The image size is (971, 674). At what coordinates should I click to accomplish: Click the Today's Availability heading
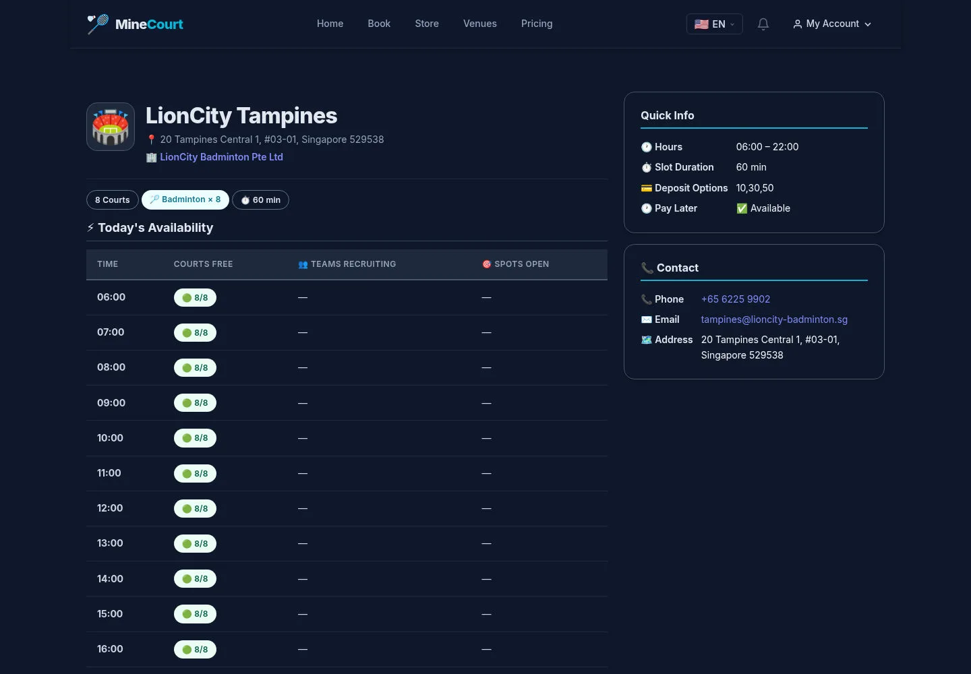150,228
